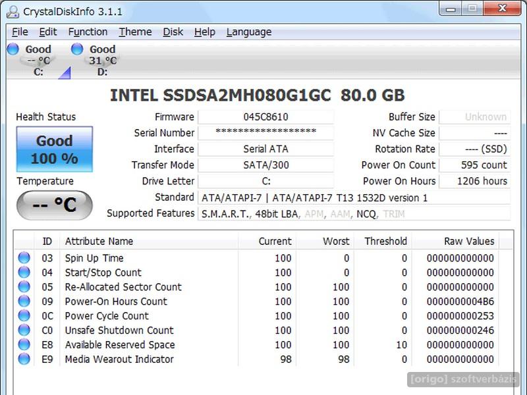This screenshot has width=527, height=395.
Task: Click the status orb for Start/Stop Count
Action: point(24,272)
